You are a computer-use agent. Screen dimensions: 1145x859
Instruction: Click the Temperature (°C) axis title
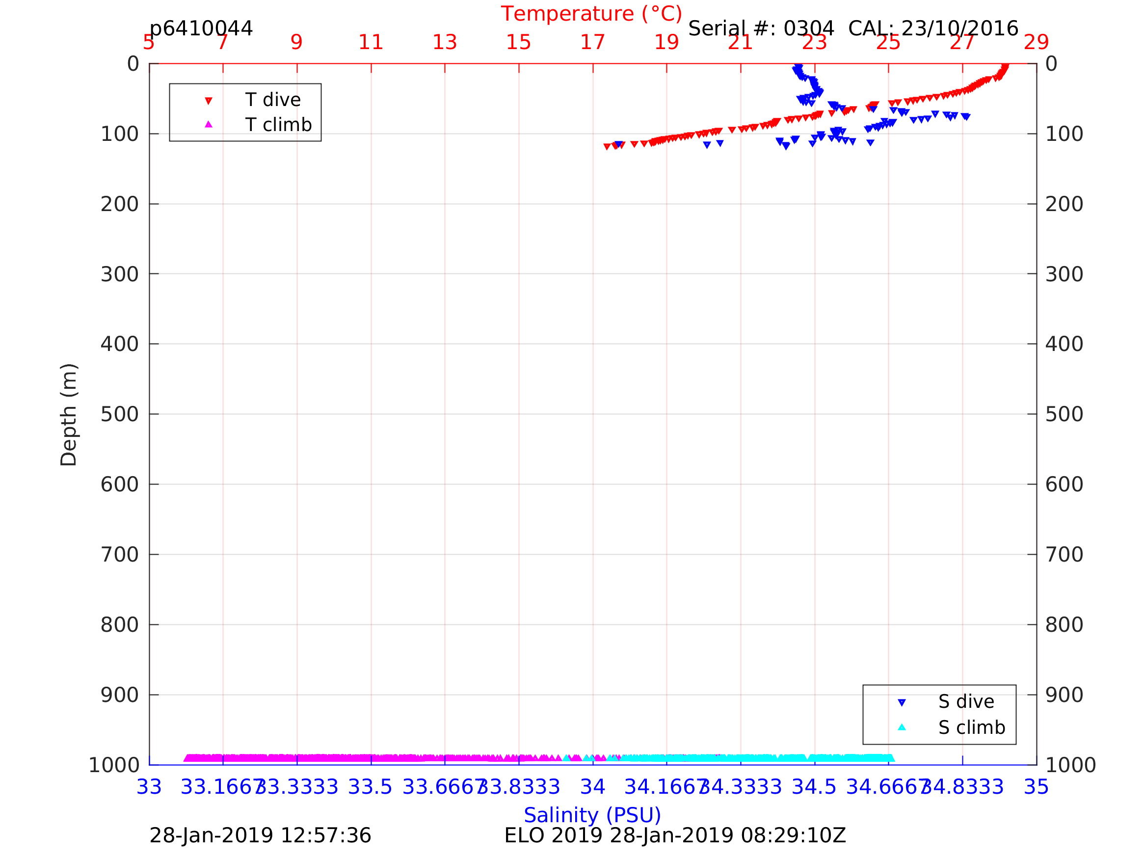591,14
